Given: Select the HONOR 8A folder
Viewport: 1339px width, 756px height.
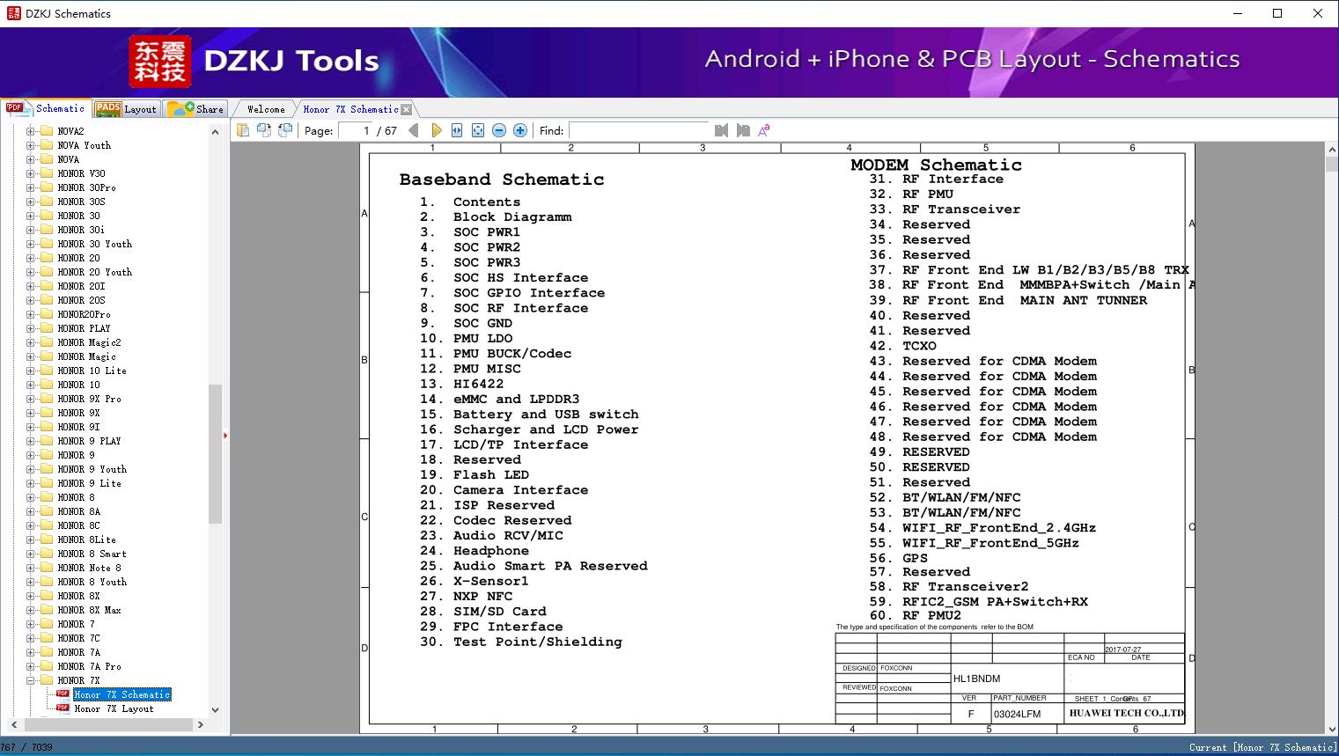Looking at the screenshot, I should coord(78,511).
